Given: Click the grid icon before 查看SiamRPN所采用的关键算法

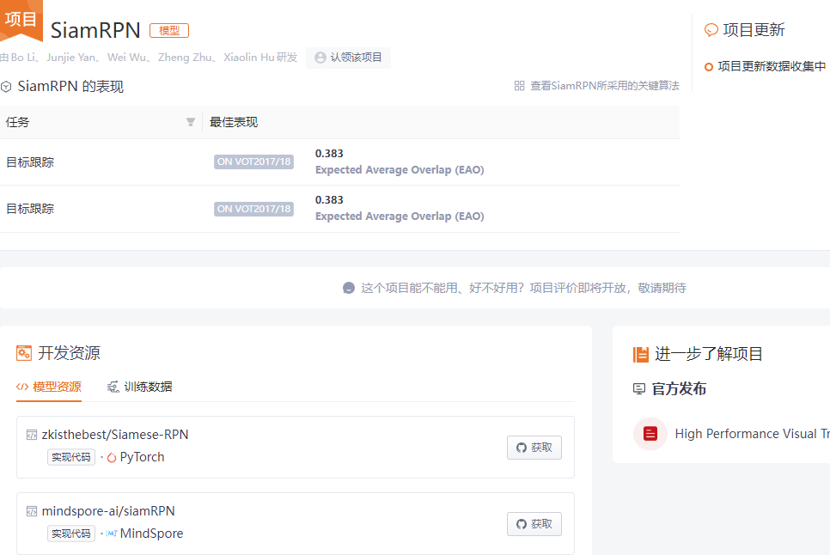Looking at the screenshot, I should tap(519, 86).
